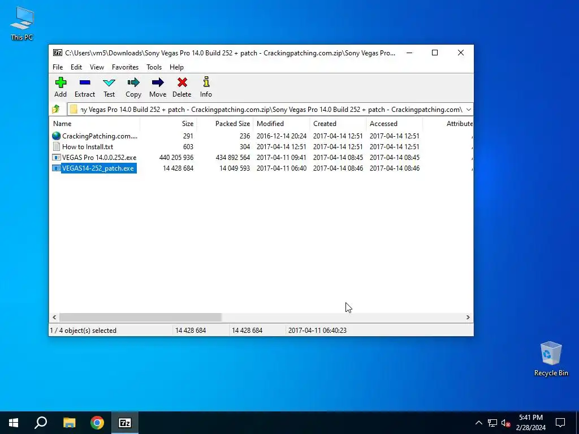Click the exe icon for VEGAS Pro 14.0.0.252.exe
Screen dimensions: 579x434
[x=56, y=157]
